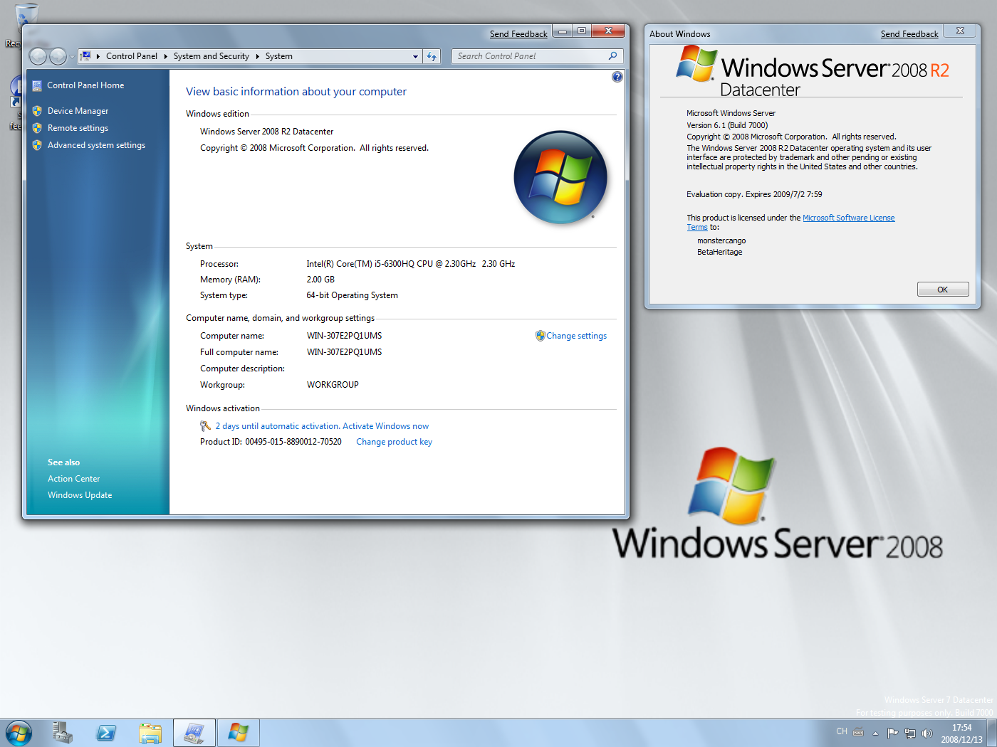Click shield icon beside Advanced system settings
Image resolution: width=997 pixels, height=747 pixels.
(x=37, y=145)
